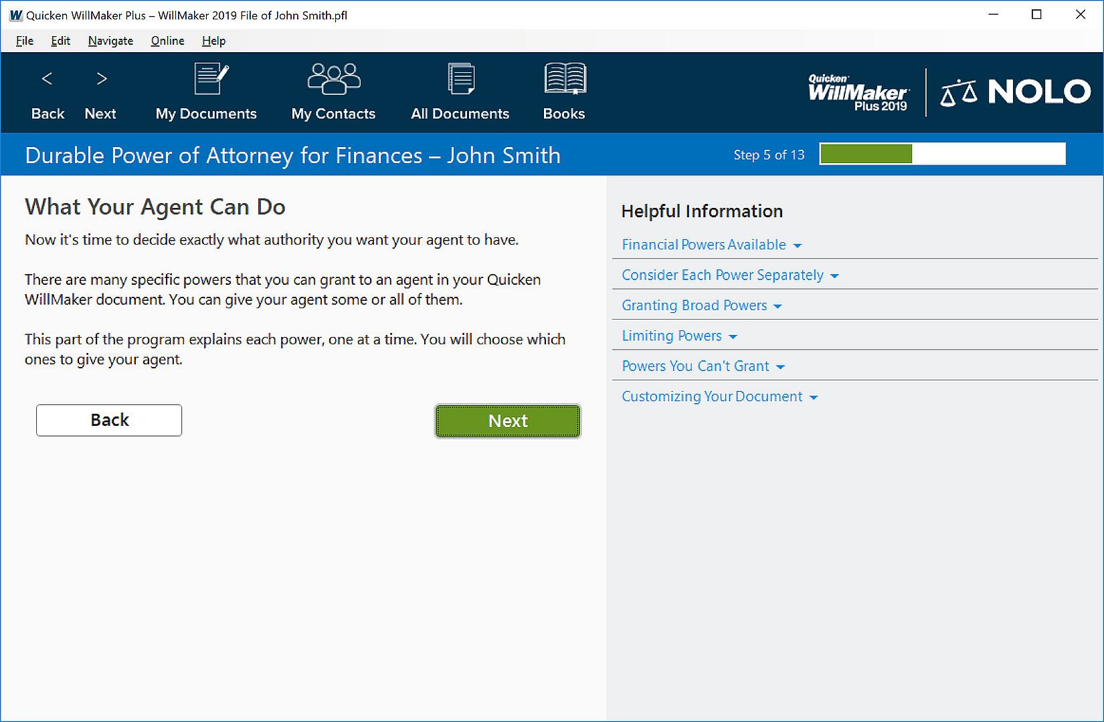Click the Durable Power of Attorney title
The height and width of the screenshot is (722, 1104).
pyautogui.click(x=292, y=156)
